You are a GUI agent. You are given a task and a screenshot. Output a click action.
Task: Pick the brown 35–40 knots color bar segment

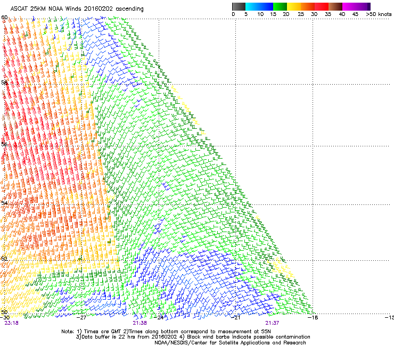pos(335,6)
